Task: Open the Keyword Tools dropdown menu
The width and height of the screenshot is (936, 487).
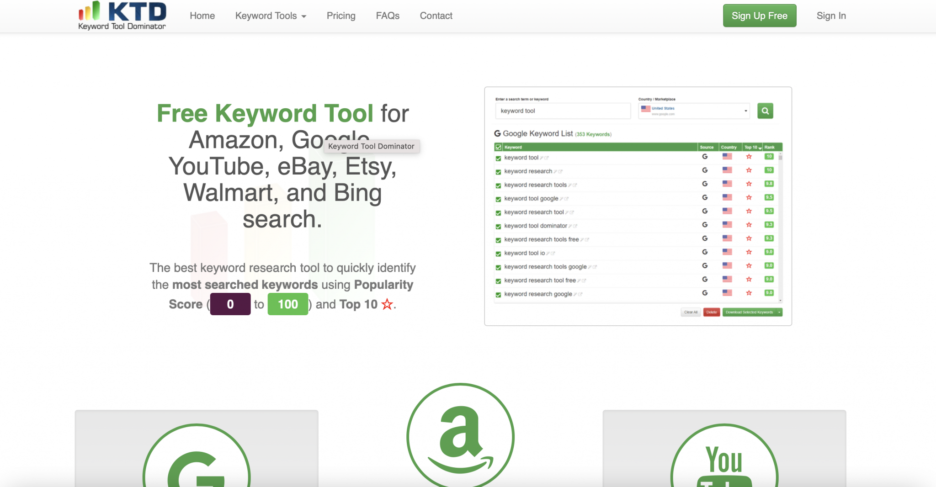Action: click(270, 16)
